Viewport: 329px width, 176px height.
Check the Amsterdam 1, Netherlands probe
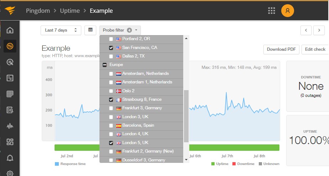[x=111, y=82]
